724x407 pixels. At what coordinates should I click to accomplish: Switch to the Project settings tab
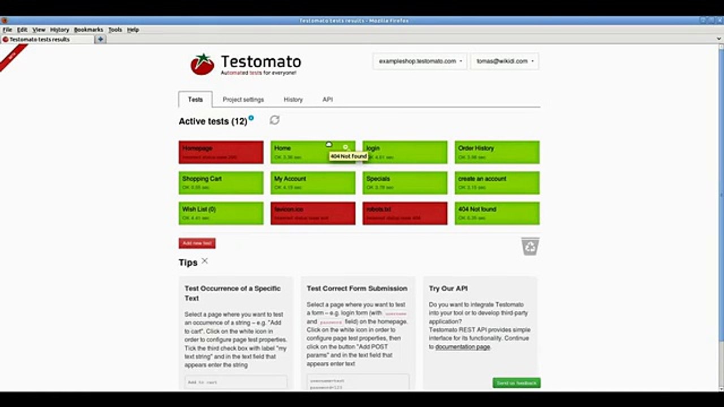[243, 99]
